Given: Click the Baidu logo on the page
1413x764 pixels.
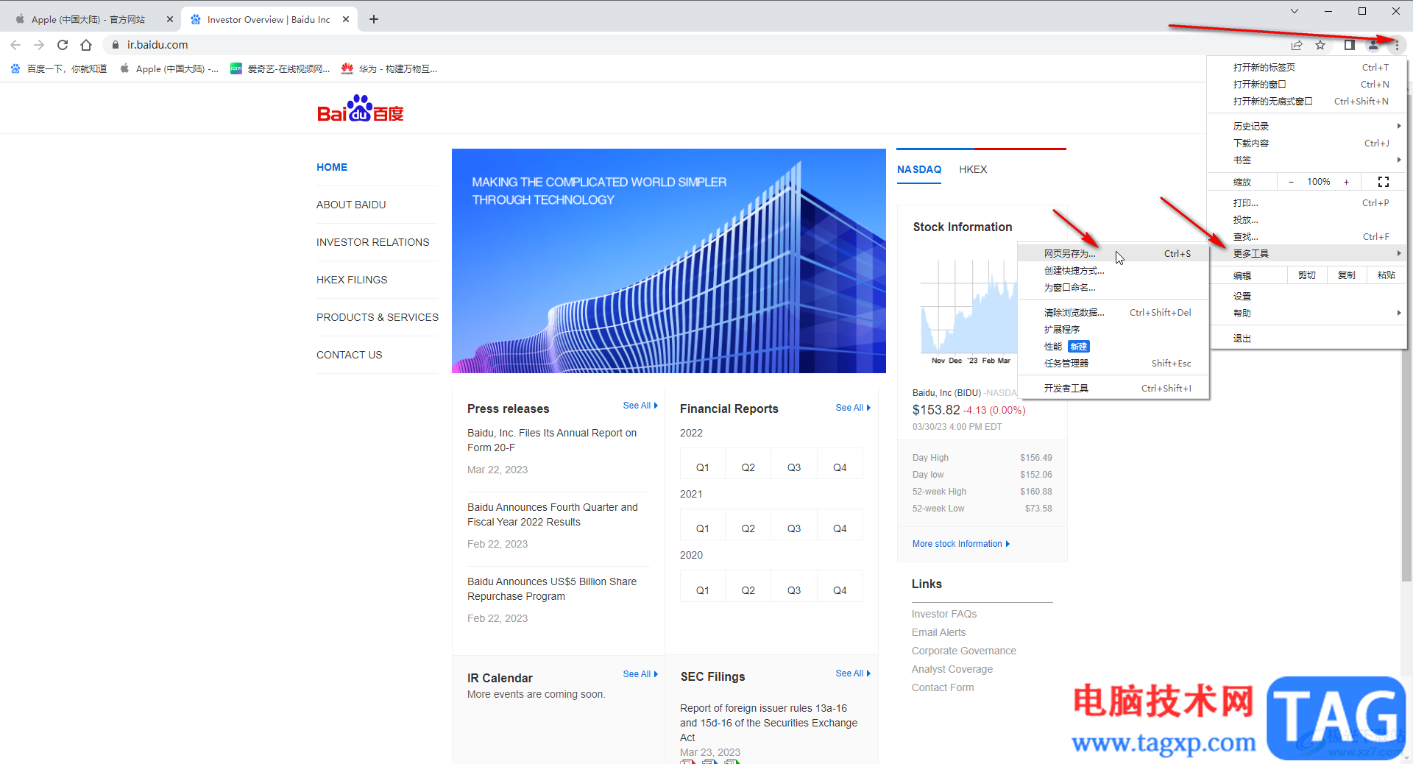Looking at the screenshot, I should pos(361,108).
